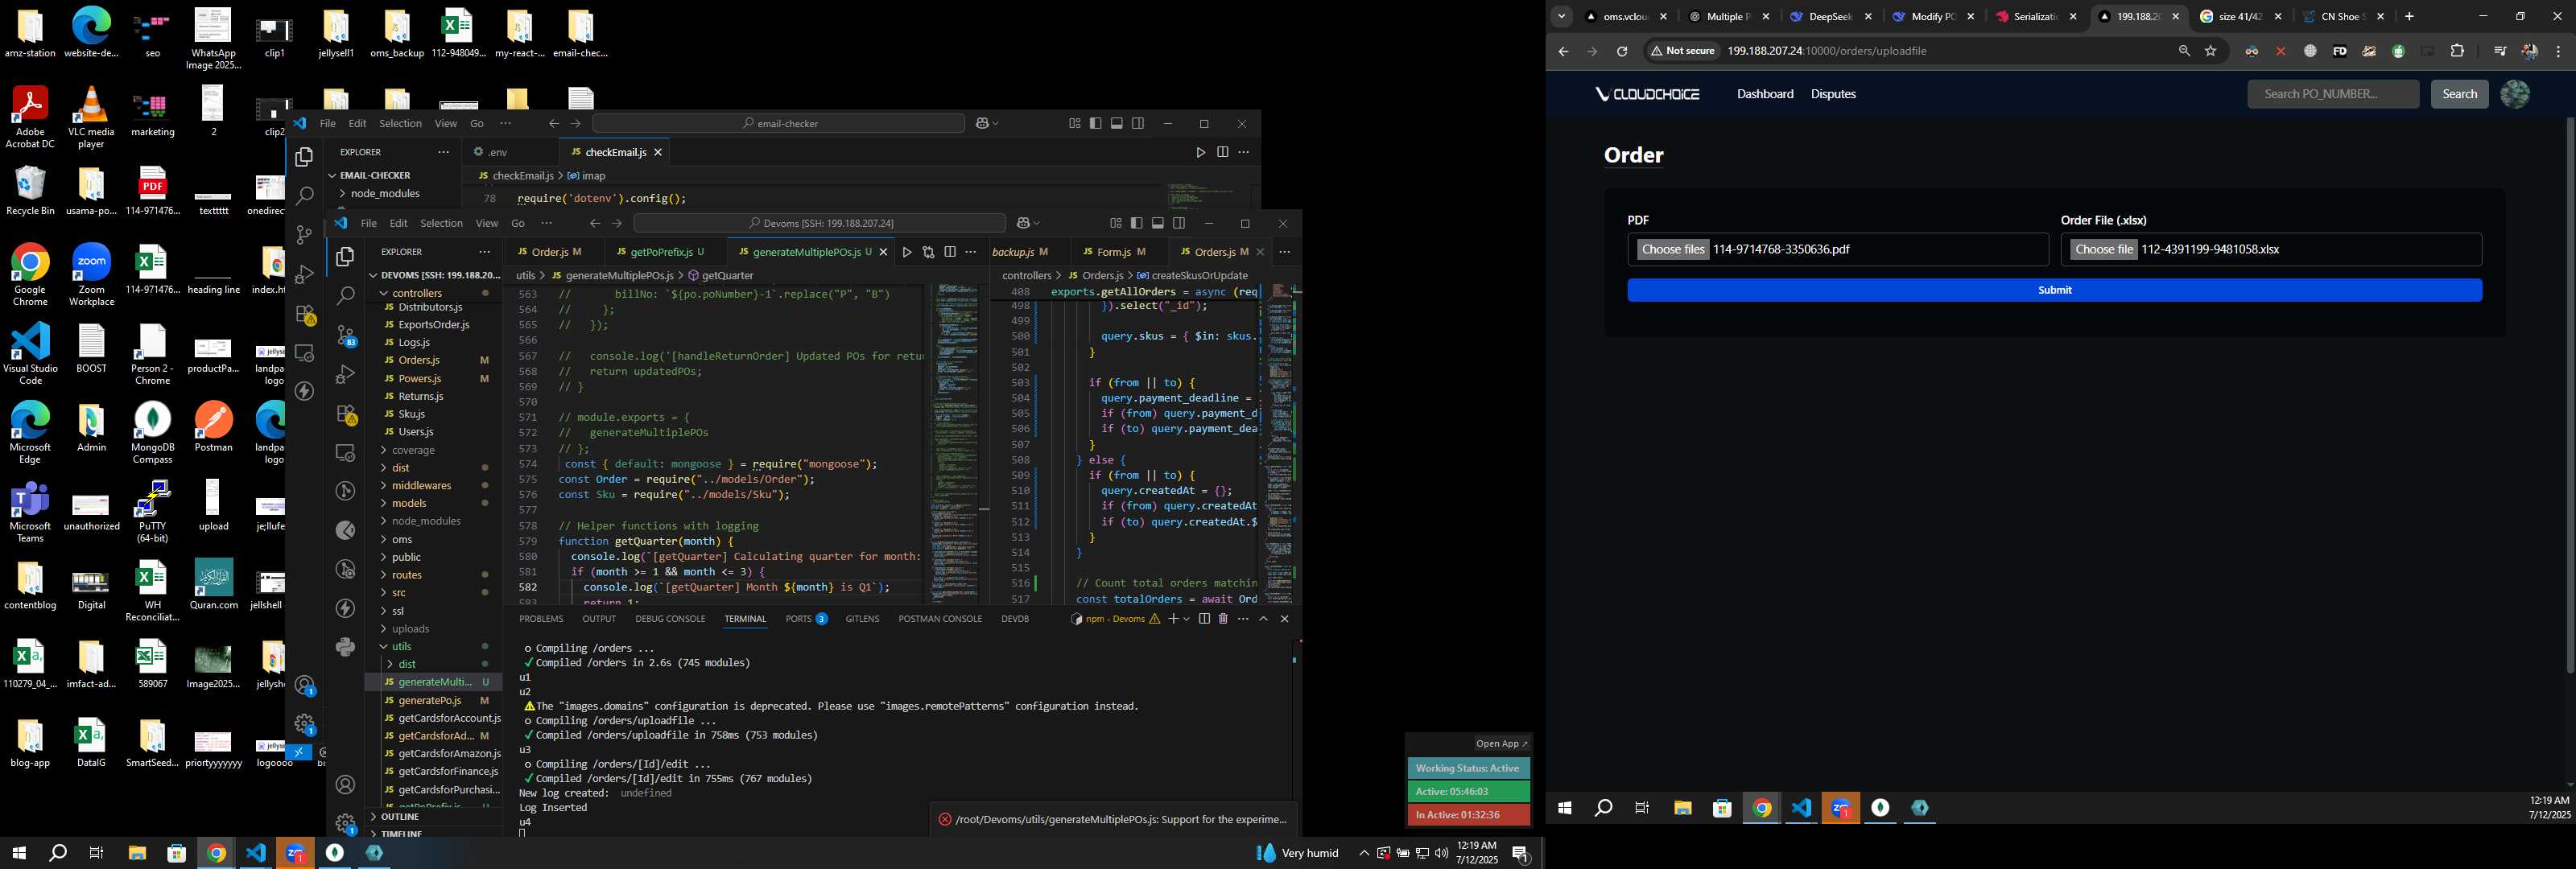The width and height of the screenshot is (2576, 869).
Task: Open Explorer view in Devoms VS Code
Action: [x=345, y=257]
